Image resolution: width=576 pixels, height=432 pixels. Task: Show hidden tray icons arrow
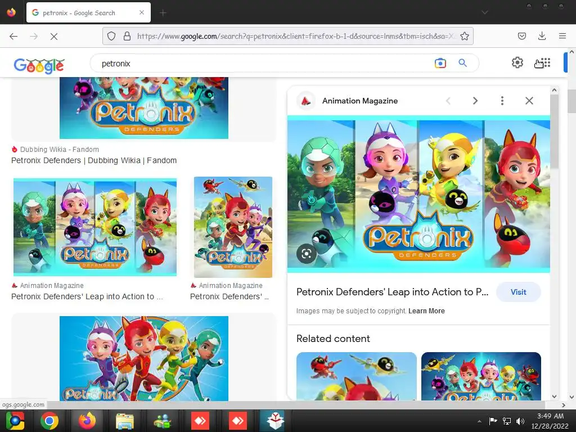point(479,421)
